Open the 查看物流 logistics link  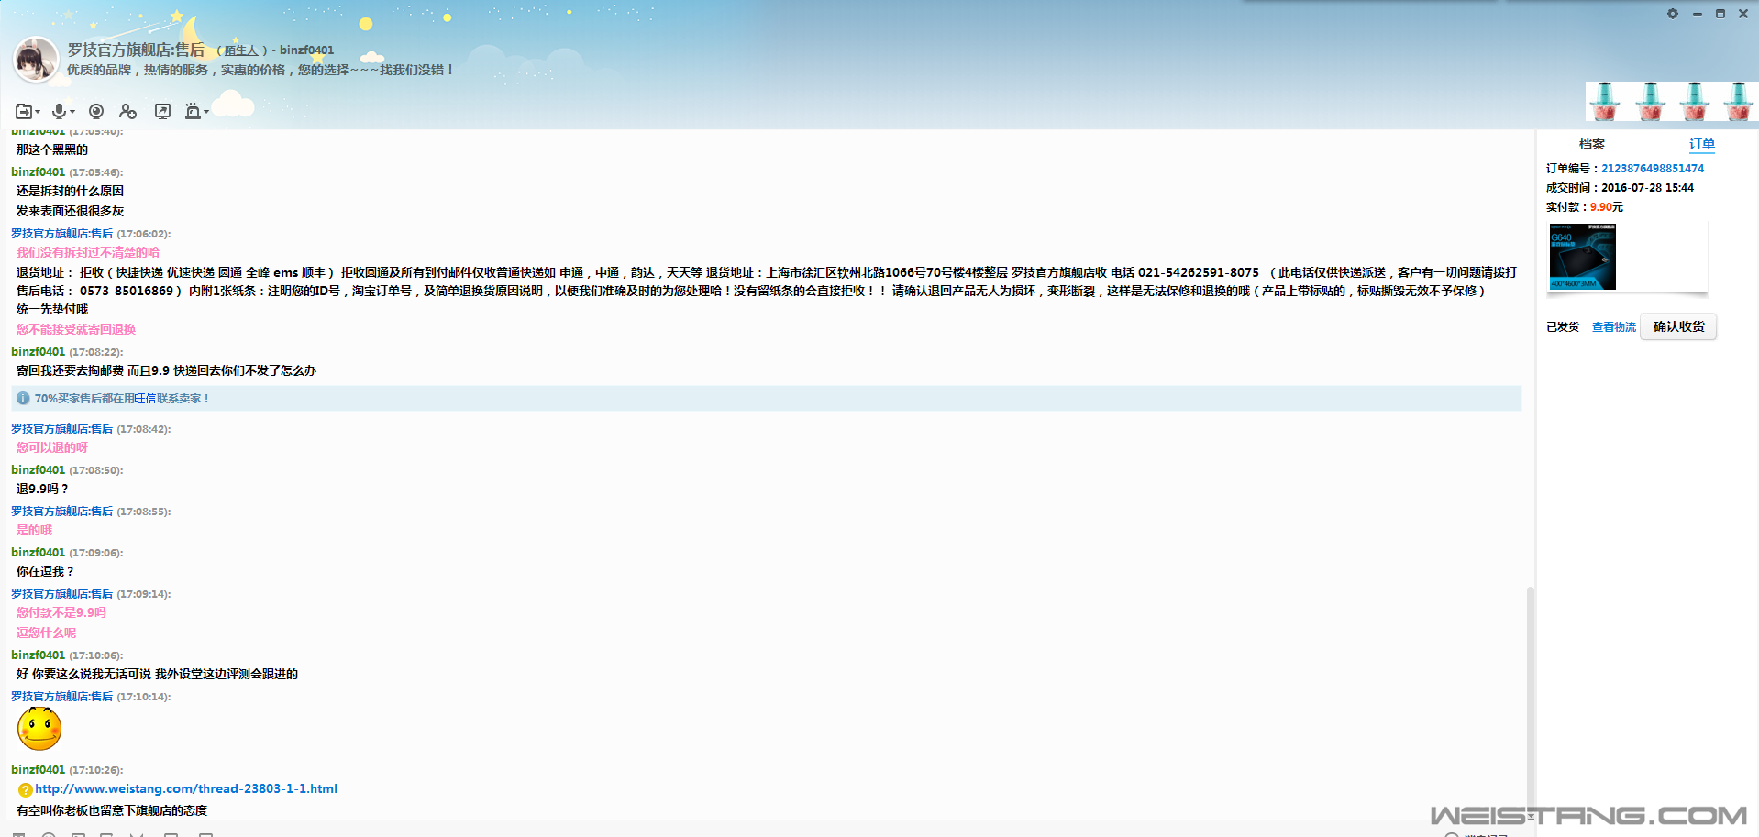[x=1613, y=327]
